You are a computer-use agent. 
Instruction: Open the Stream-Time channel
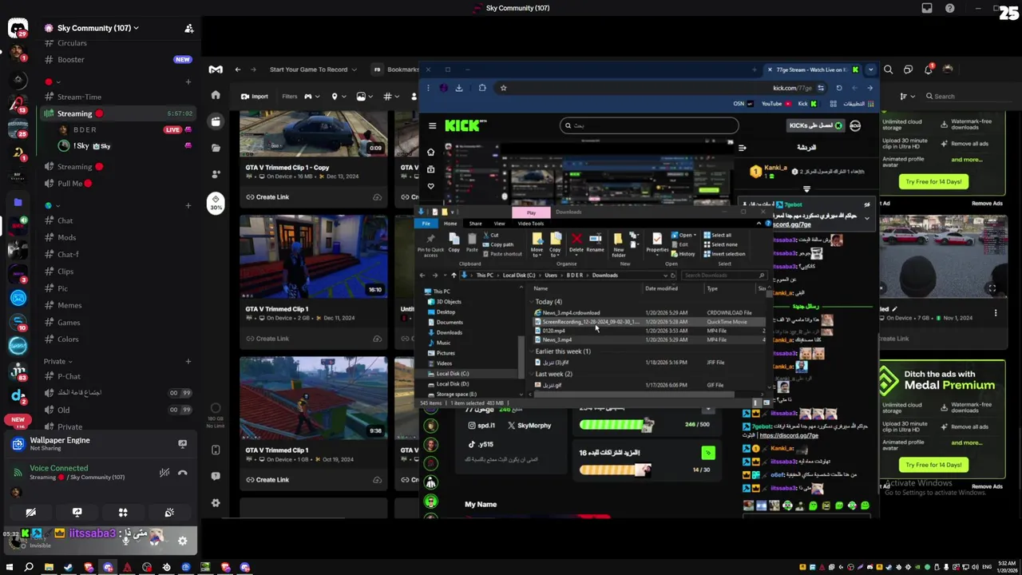coord(79,97)
